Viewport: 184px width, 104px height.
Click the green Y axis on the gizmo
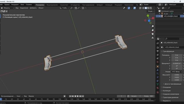point(148,16)
